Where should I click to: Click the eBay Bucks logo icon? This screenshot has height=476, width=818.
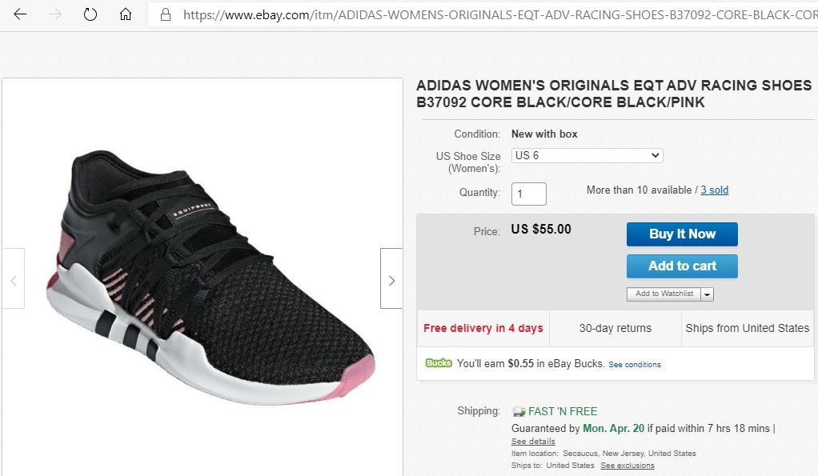439,363
